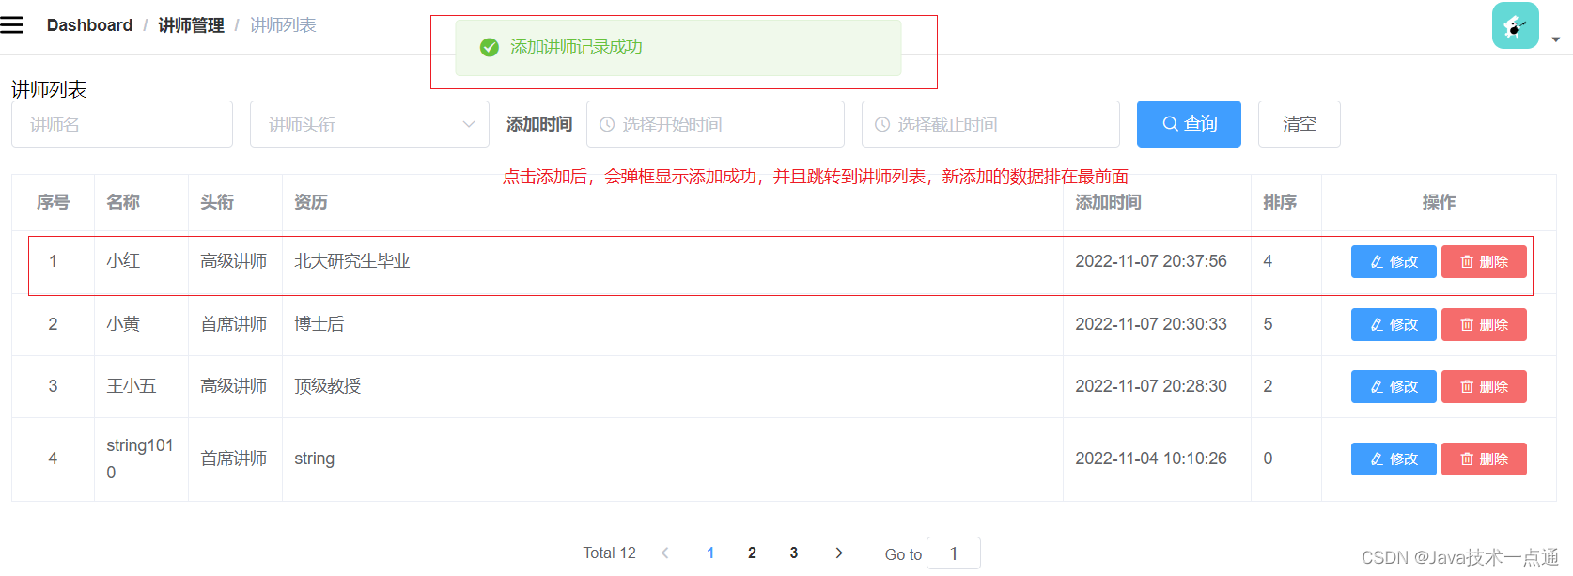Click the clock icon in start time field

pos(607,124)
